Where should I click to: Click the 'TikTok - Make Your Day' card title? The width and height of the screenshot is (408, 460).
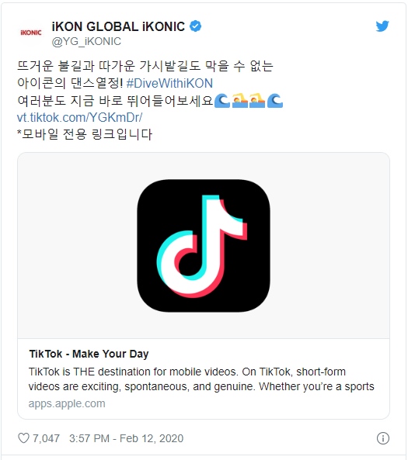89,354
